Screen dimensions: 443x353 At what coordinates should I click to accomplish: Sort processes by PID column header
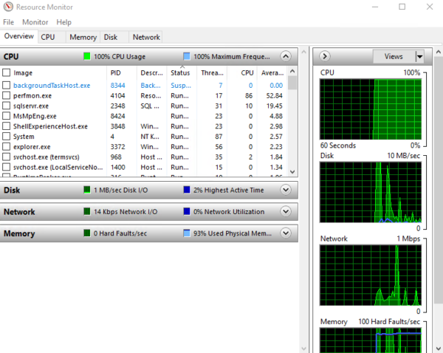(116, 73)
